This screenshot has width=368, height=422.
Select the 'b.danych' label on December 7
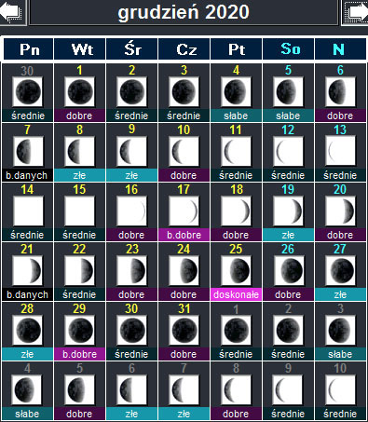tap(27, 175)
